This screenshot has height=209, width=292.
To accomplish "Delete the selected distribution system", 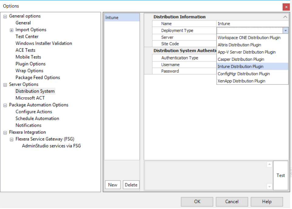I will coord(131,185).
